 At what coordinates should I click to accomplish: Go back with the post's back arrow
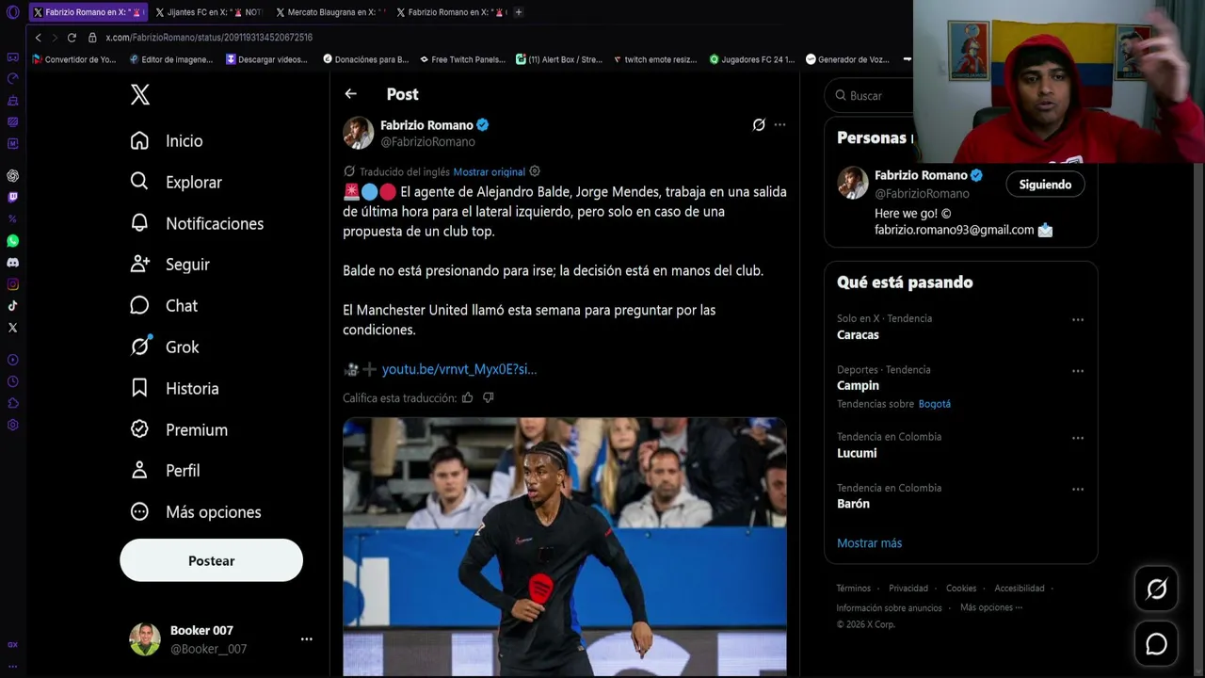tap(350, 94)
